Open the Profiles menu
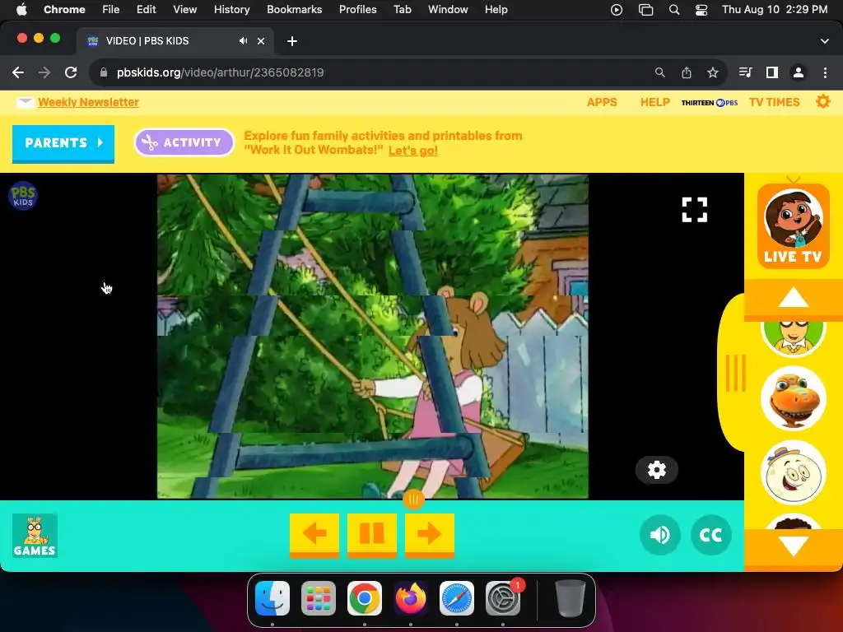Screen dimensions: 843x632 tap(357, 9)
